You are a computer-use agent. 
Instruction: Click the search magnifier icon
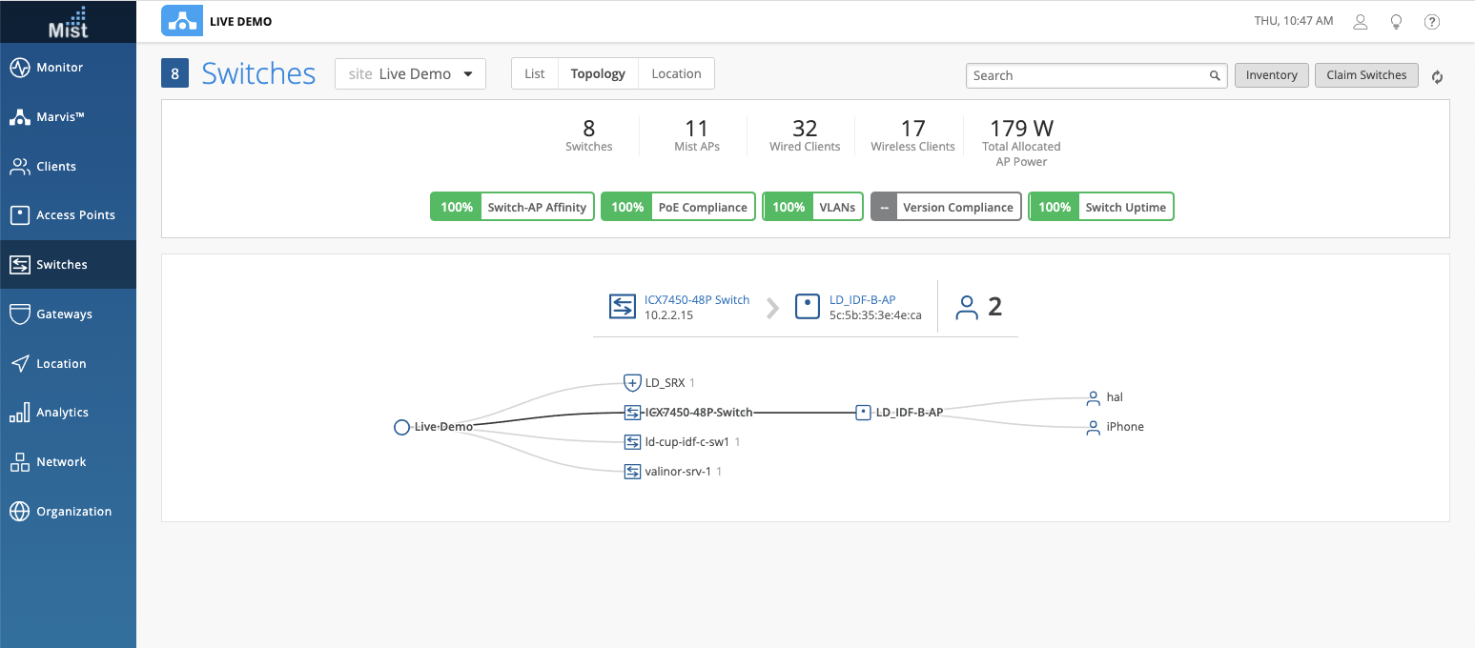click(x=1215, y=75)
